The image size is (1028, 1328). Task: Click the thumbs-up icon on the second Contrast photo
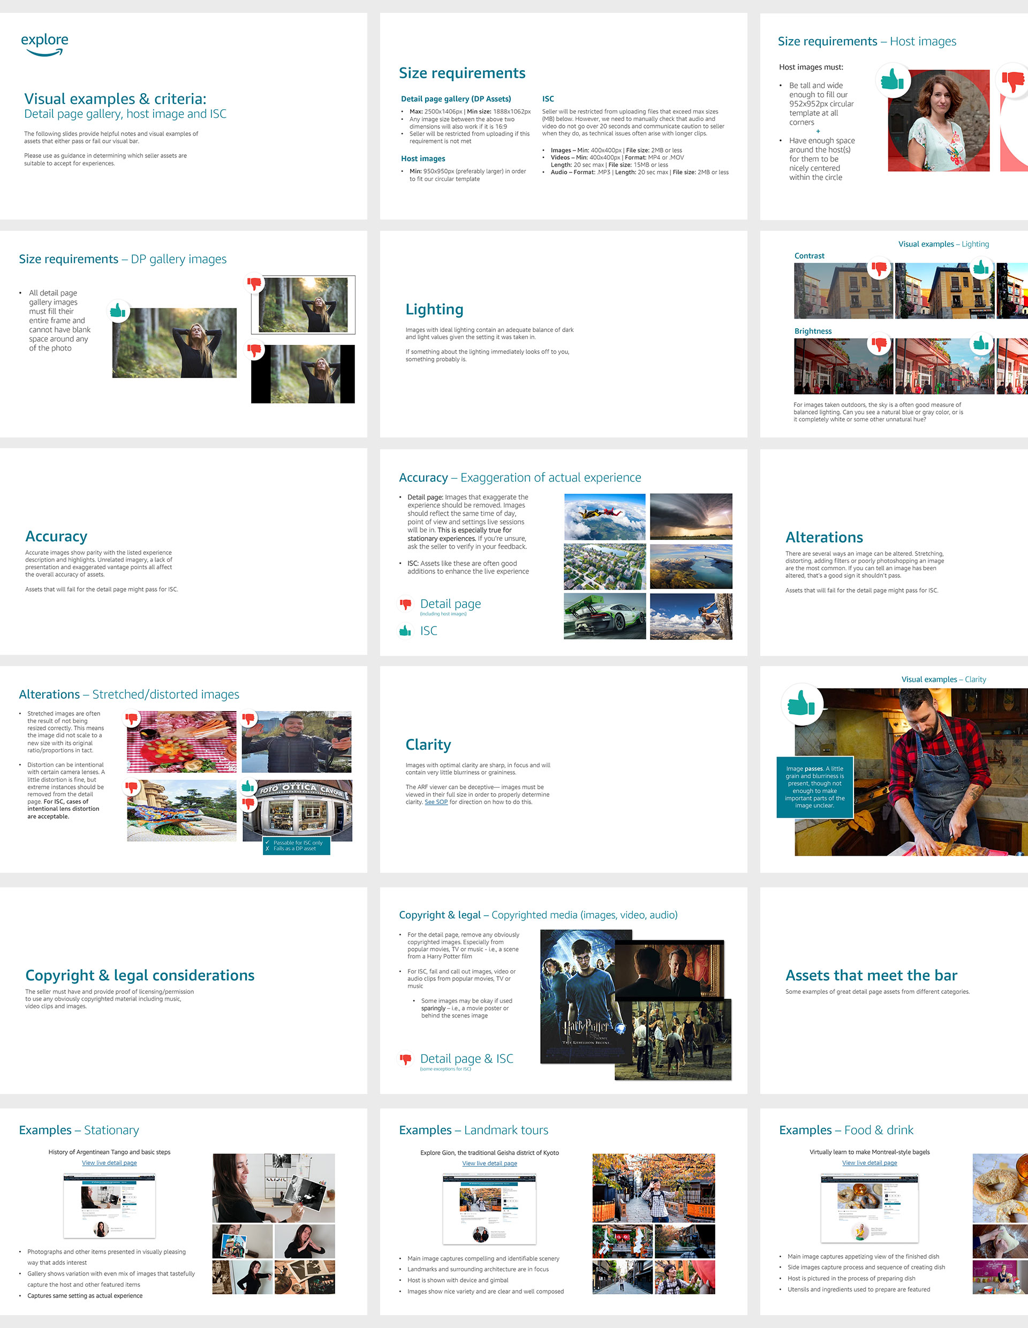point(980,268)
